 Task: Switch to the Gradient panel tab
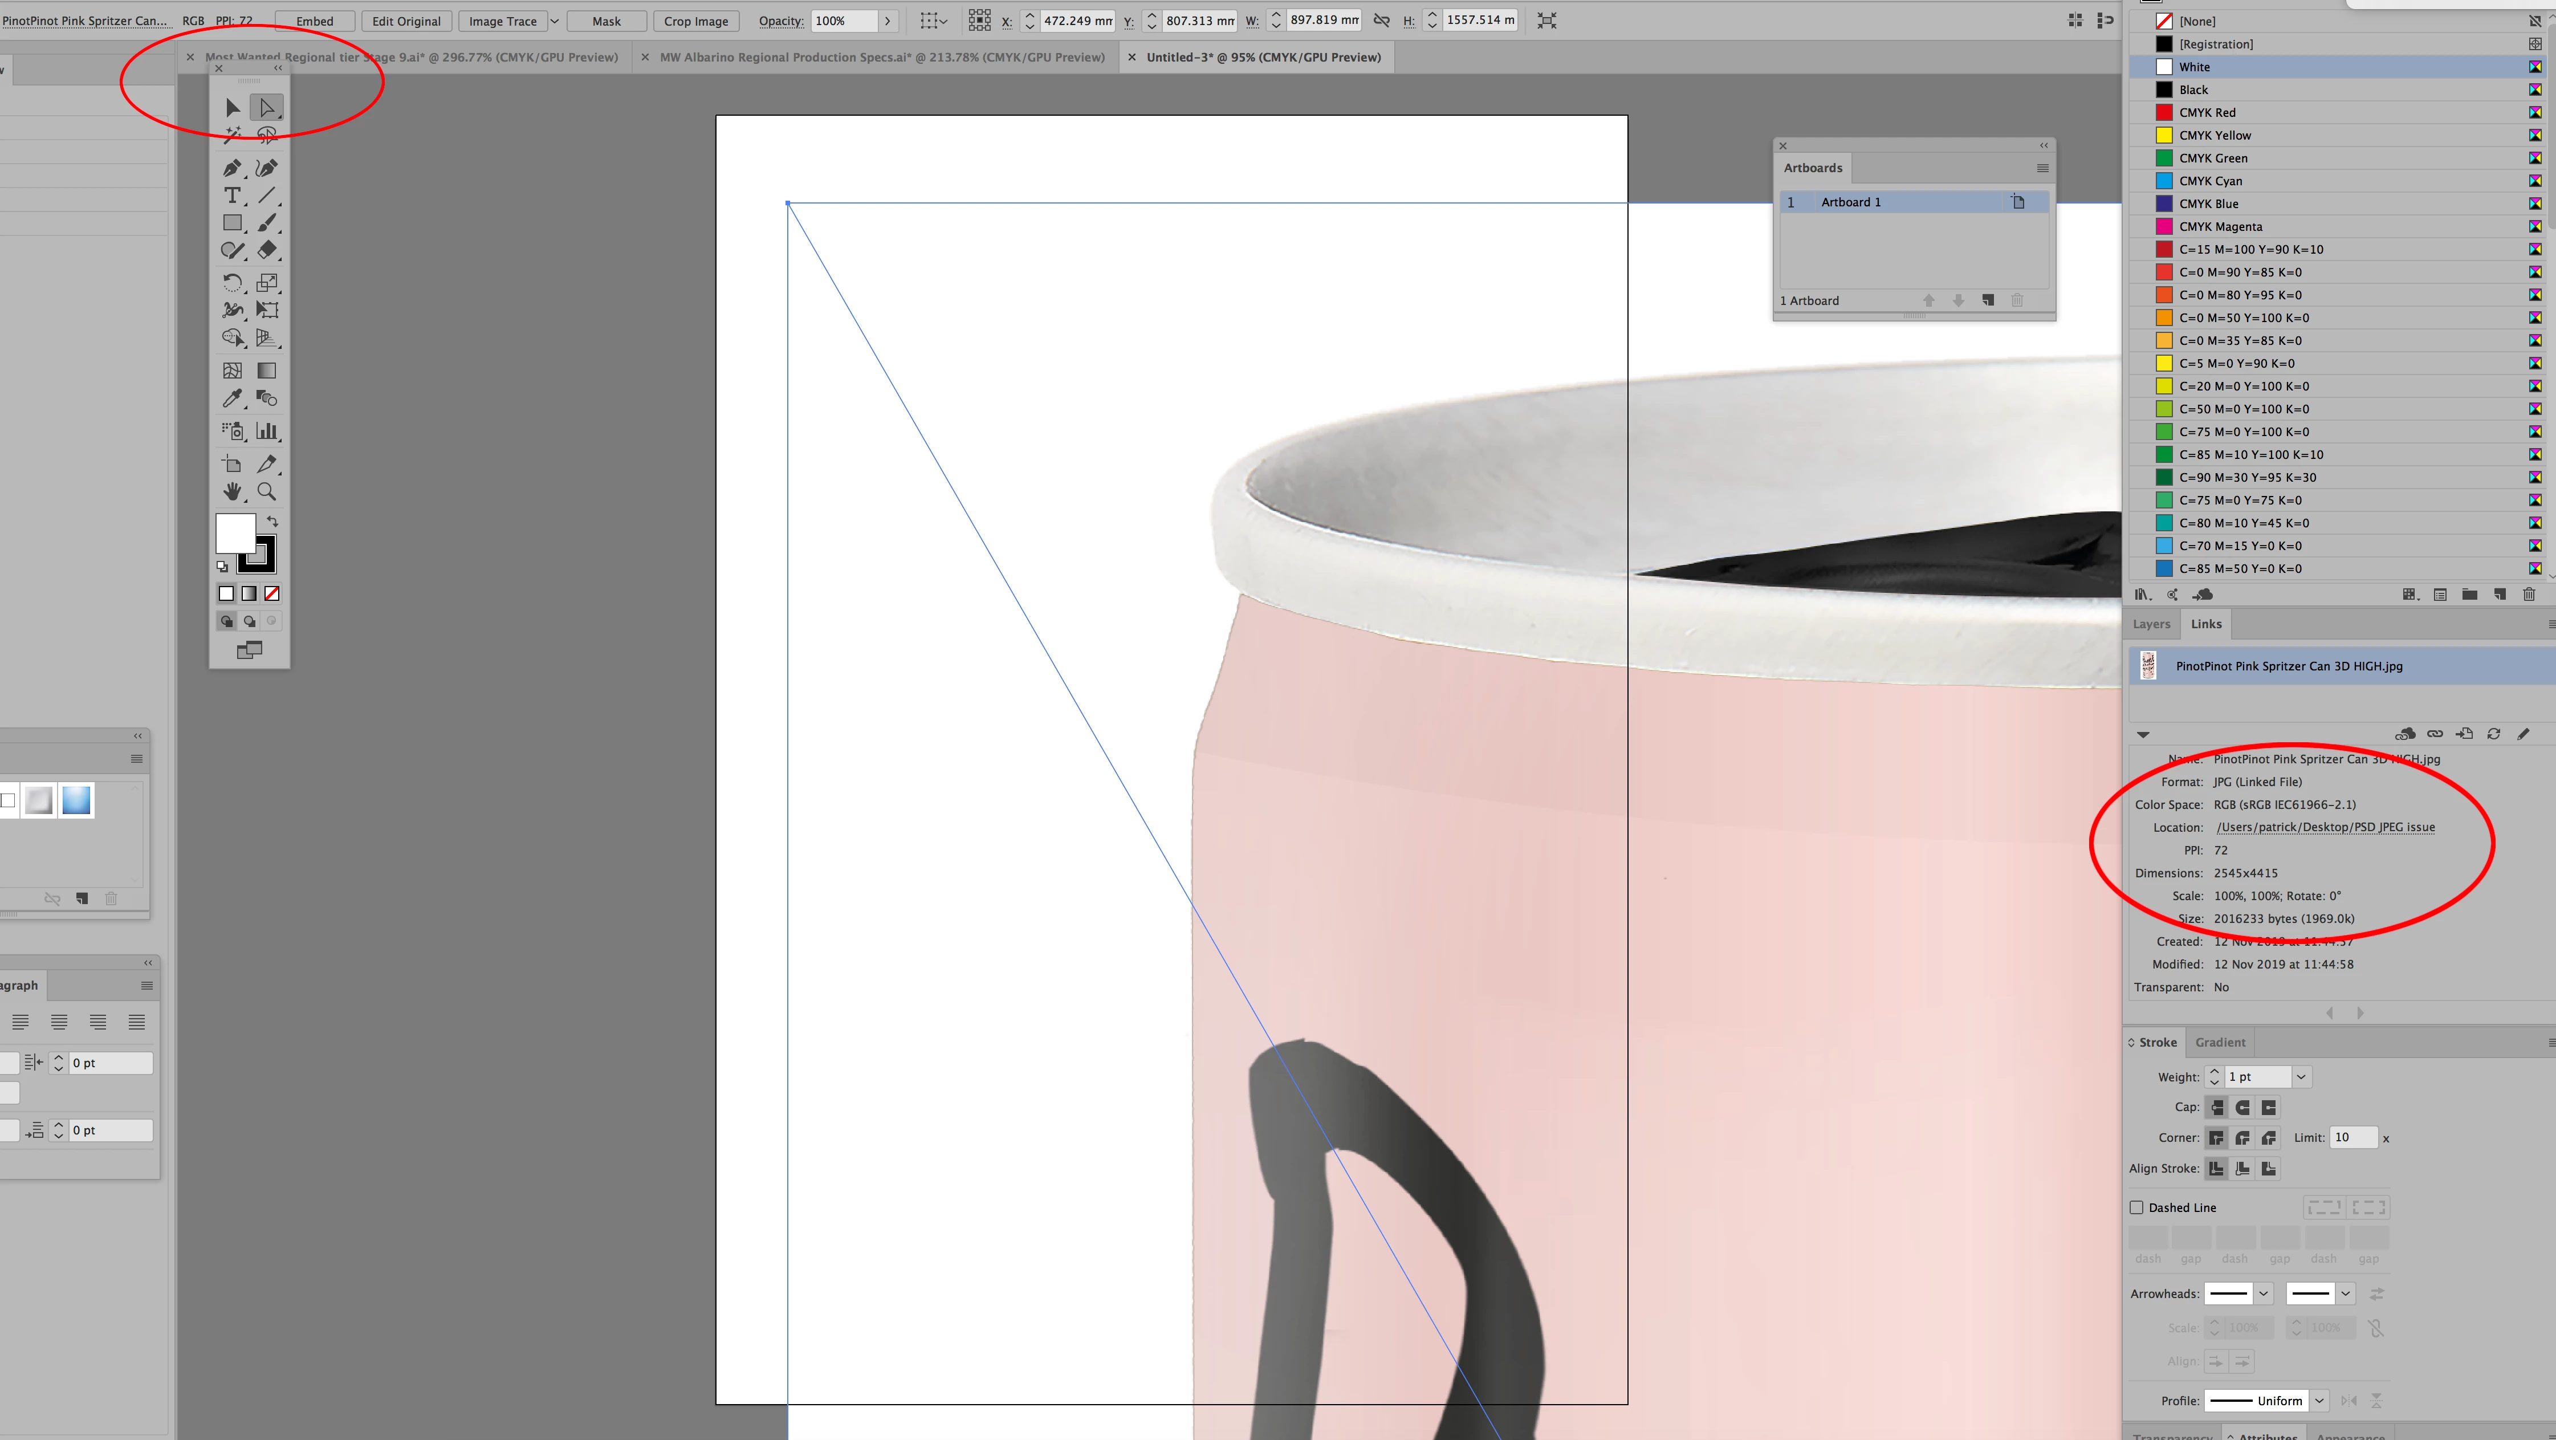2220,1042
